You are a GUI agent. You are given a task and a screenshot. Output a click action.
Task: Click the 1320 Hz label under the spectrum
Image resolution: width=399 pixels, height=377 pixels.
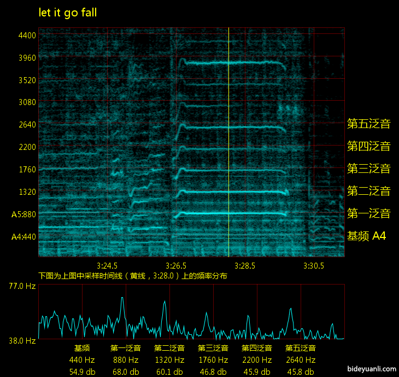(x=169, y=360)
